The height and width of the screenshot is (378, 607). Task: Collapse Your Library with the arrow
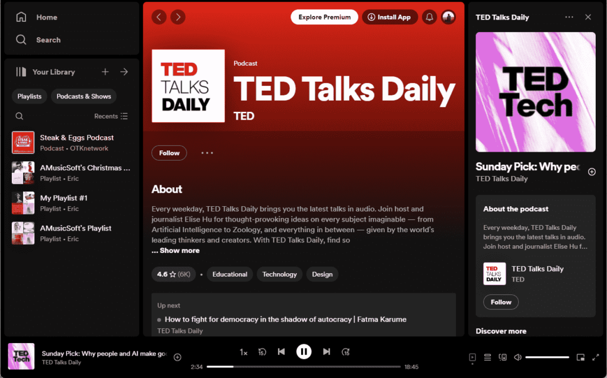point(124,71)
